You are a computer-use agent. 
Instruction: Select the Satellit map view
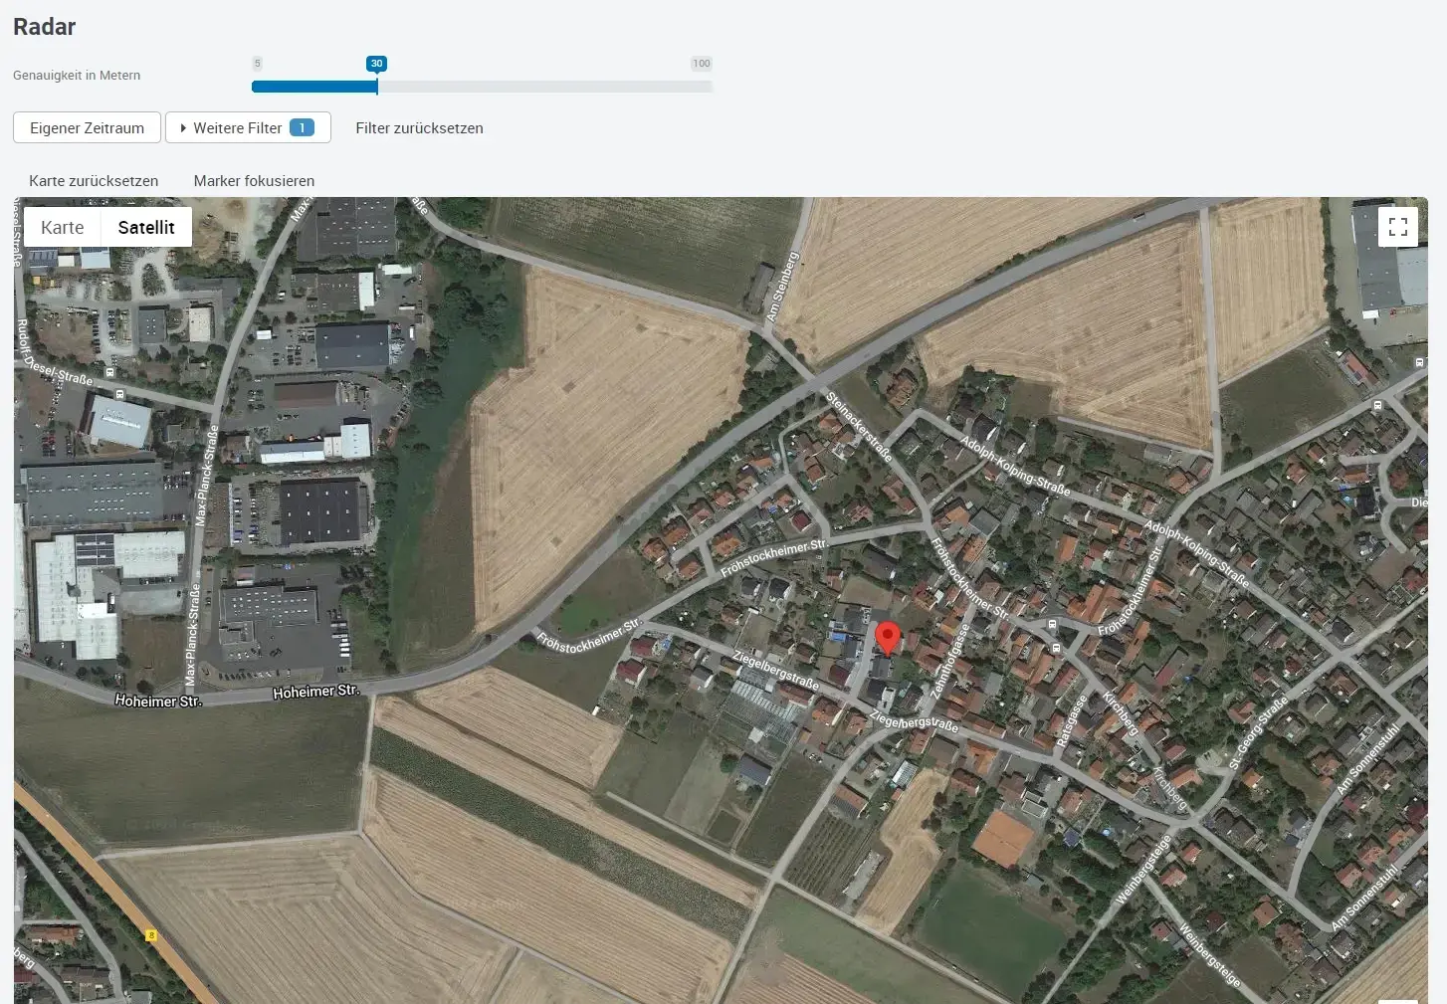[x=146, y=227]
